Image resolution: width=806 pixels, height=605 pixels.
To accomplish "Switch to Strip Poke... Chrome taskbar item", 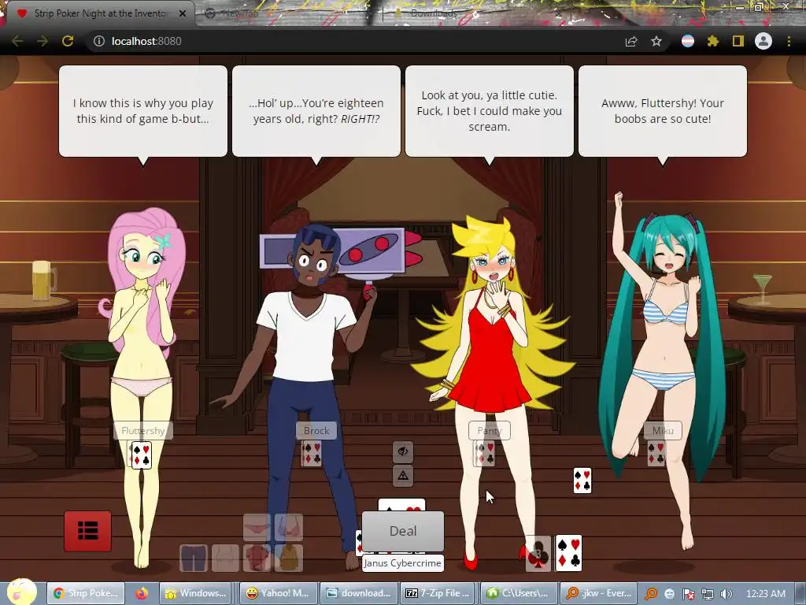I will (86, 593).
